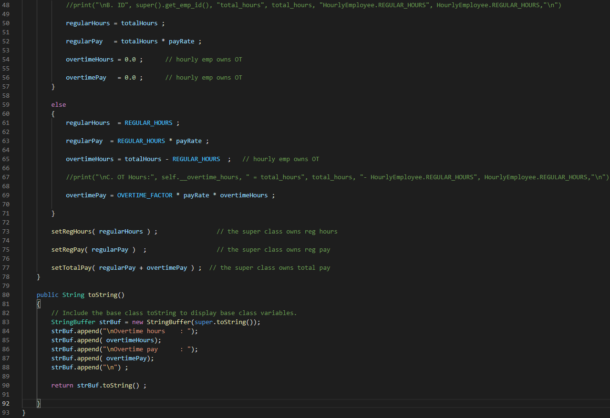Click the public keyword on line 80
This screenshot has width=610, height=418.
pos(47,295)
